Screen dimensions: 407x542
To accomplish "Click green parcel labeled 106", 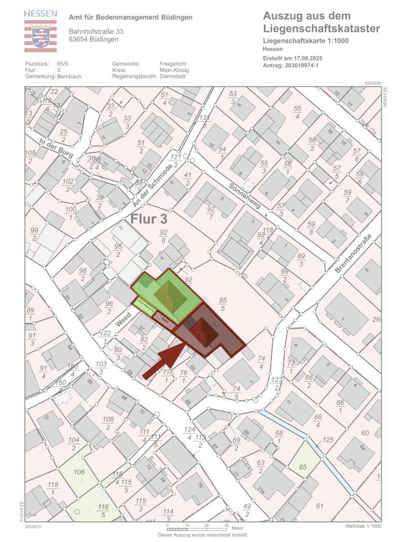I will point(79,472).
